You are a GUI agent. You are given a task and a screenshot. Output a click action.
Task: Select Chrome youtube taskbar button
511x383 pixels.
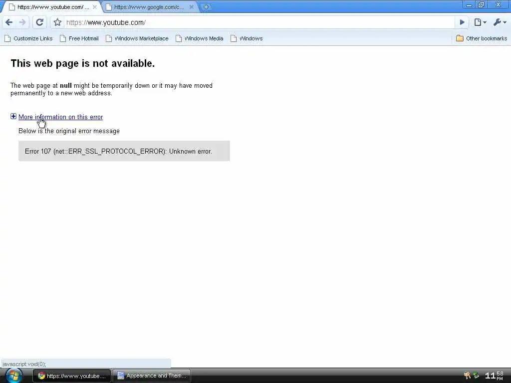(72, 376)
